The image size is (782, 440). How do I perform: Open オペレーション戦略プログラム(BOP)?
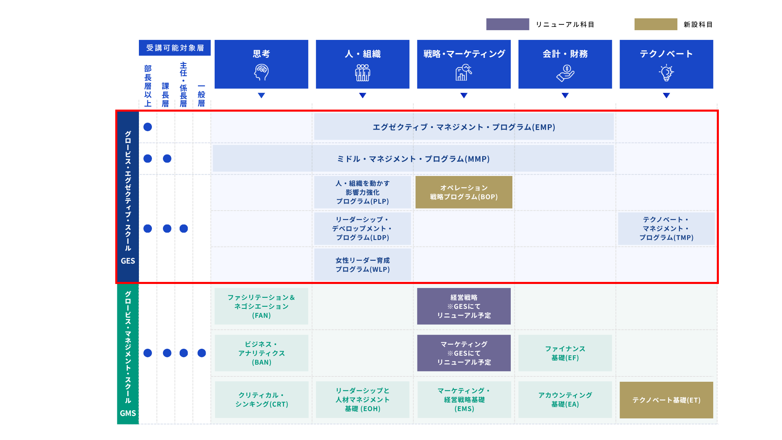(464, 192)
